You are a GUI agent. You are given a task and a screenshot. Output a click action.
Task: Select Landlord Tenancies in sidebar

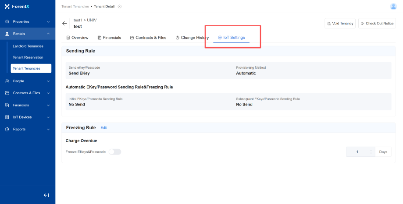click(x=28, y=46)
